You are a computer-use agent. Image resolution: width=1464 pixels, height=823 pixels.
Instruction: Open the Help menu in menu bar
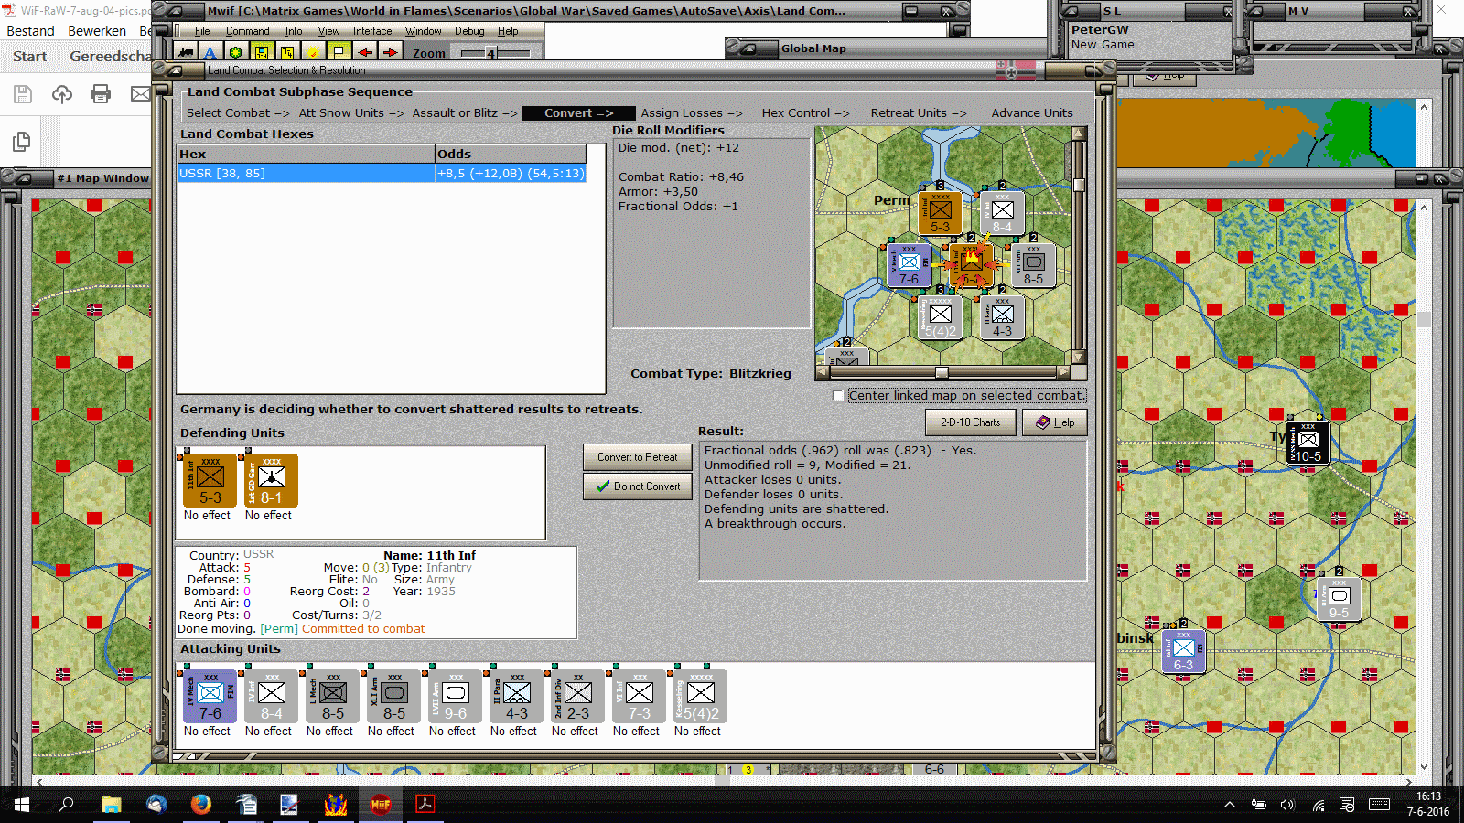point(508,31)
